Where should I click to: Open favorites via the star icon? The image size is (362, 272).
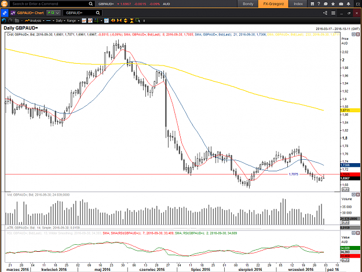tap(333, 3)
